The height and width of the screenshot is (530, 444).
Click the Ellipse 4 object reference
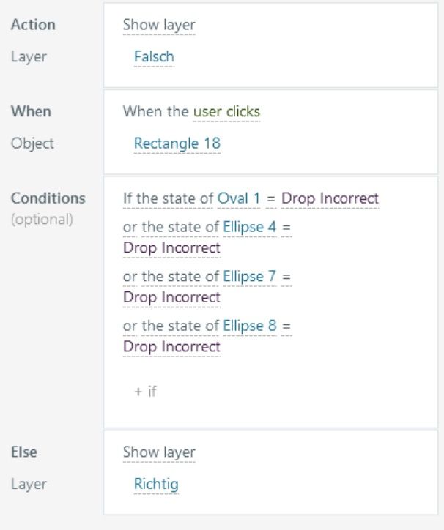250,227
